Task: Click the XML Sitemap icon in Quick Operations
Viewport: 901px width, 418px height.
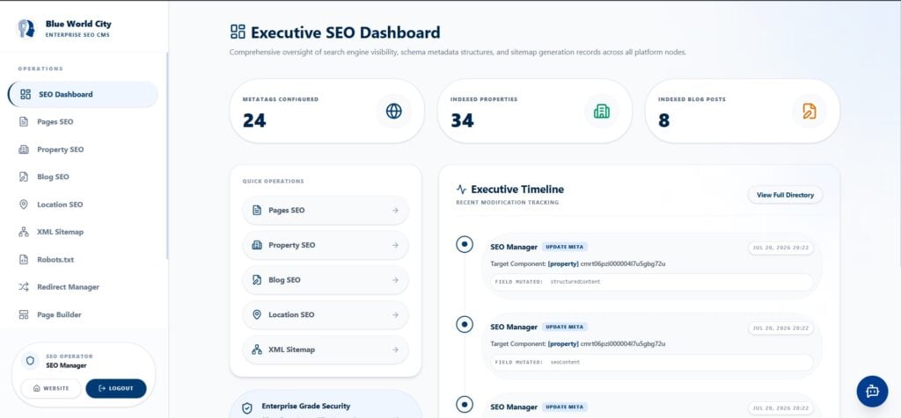Action: coord(257,350)
